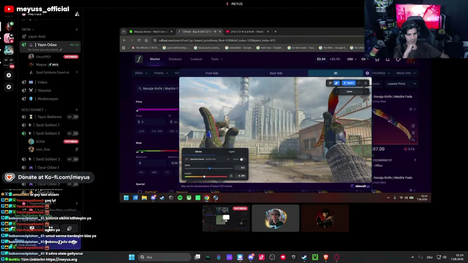Expand the Rifles category dropdown
Image resolution: width=468 pixels, height=263 pixels.
coord(141,73)
